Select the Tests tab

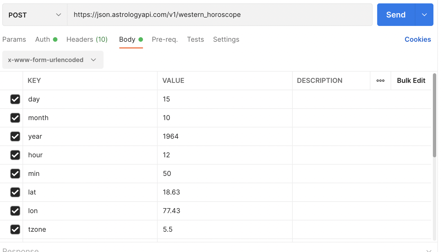195,39
